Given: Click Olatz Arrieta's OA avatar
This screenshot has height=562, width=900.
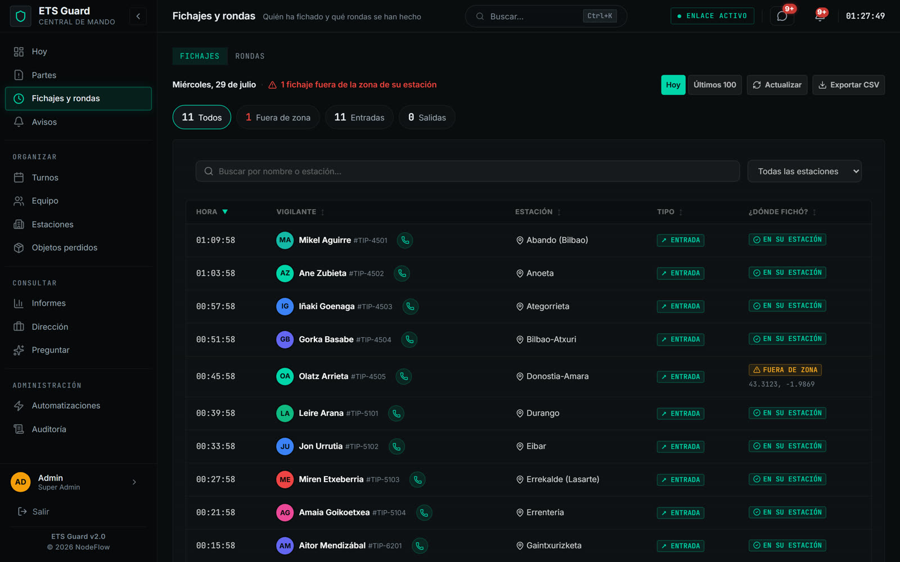Looking at the screenshot, I should point(285,377).
